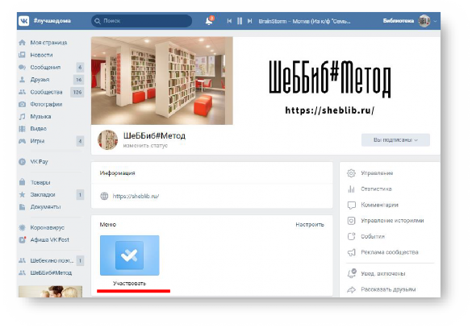Click the VK logo icon
The width and height of the screenshot is (472, 328).
23,21
